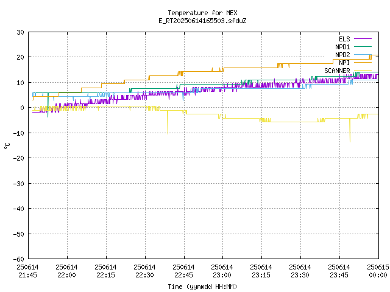Click the x-axis tick label 23:30
The image size is (390, 292).
click(300, 275)
